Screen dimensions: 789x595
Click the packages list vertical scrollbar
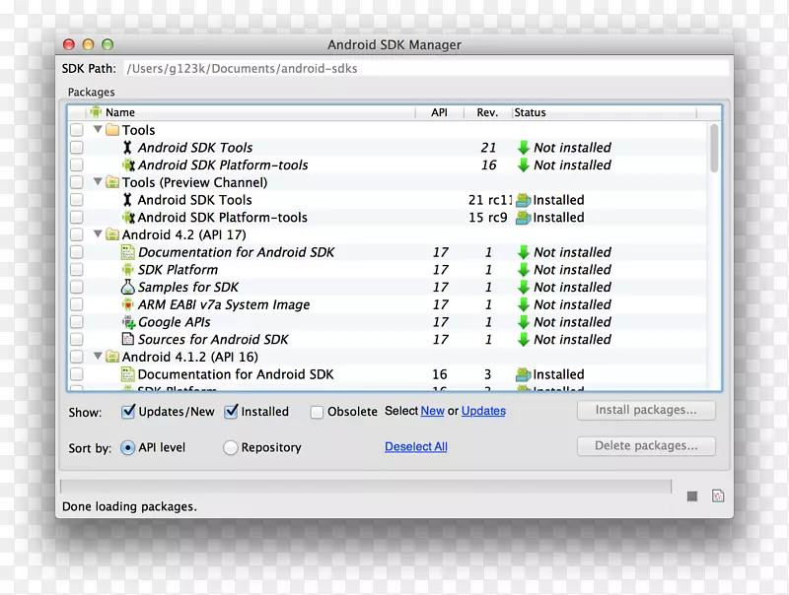(x=714, y=148)
